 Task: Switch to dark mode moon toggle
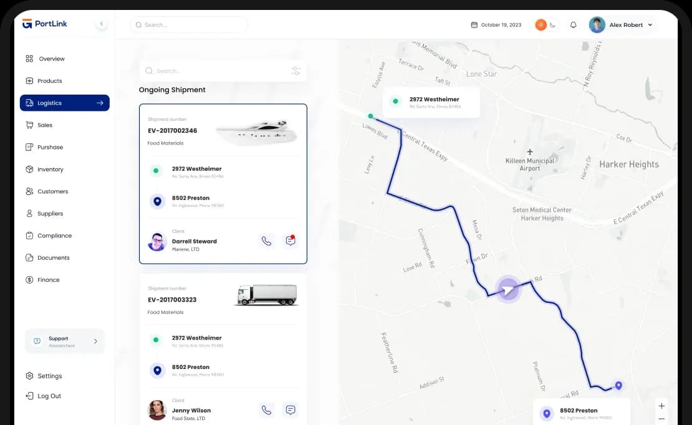pos(552,25)
